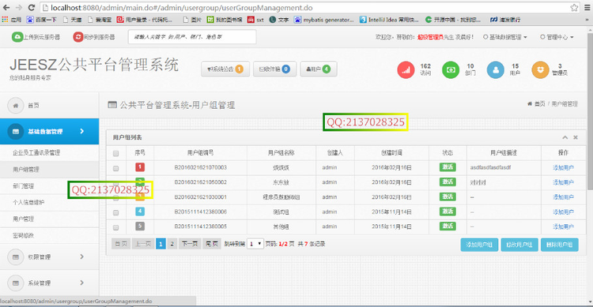
Task: Toggle the select-all checkbox in table header
Action: click(115, 153)
